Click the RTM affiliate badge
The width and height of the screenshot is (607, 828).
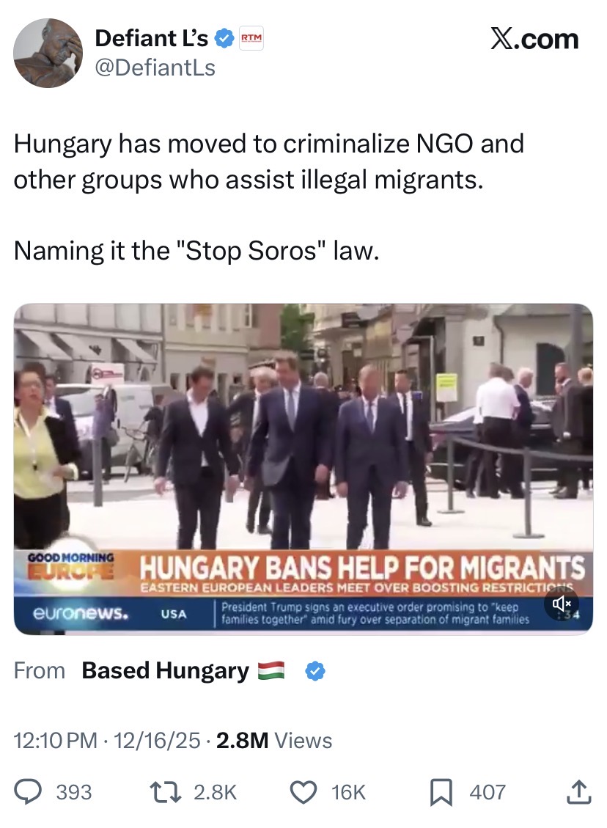click(x=251, y=39)
